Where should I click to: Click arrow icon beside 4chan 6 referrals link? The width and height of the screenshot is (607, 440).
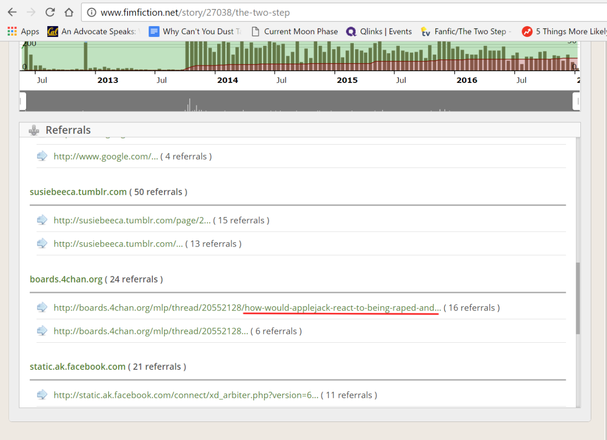42,330
